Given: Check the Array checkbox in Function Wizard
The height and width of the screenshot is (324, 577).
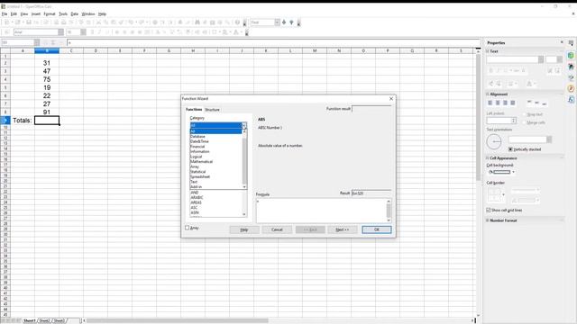Looking at the screenshot, I should pyautogui.click(x=187, y=228).
